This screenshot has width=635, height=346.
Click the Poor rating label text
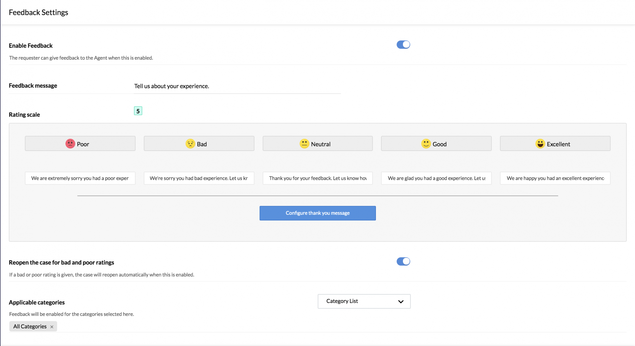coord(83,144)
